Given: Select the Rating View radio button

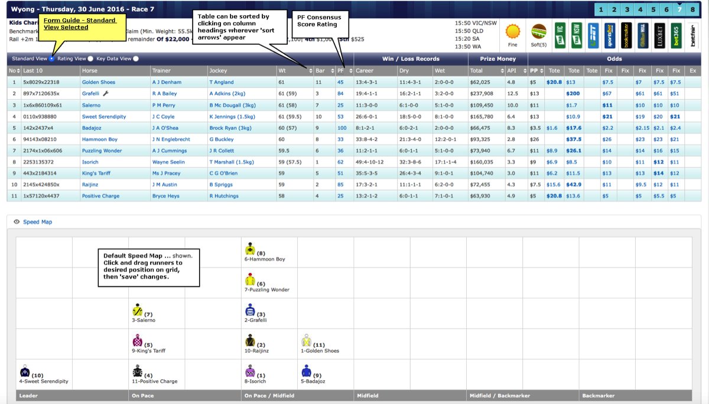Looking at the screenshot, I should click(x=90, y=58).
